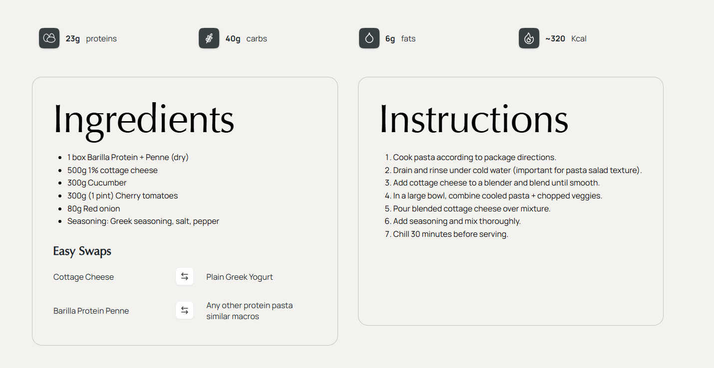Click the Easy Swaps subheading

[82, 251]
